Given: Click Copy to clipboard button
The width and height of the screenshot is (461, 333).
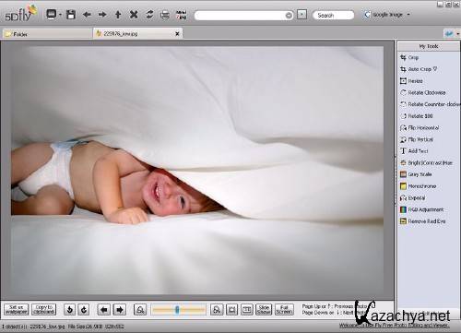Looking at the screenshot, I should 44,309.
